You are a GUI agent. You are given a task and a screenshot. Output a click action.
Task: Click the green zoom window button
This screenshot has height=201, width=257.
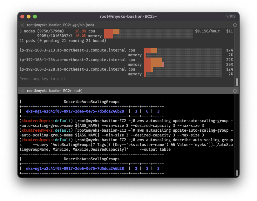click(35, 17)
